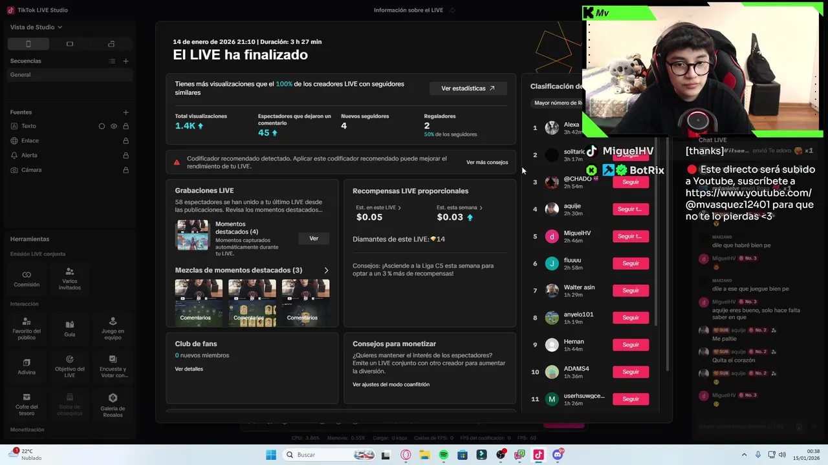
Task: Click the Texto source target icon
Action: click(102, 127)
